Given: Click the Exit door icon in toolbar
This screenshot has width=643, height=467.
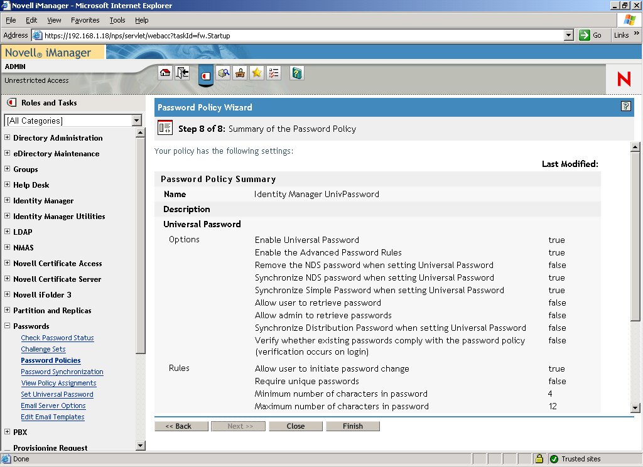Looking at the screenshot, I should click(182, 73).
